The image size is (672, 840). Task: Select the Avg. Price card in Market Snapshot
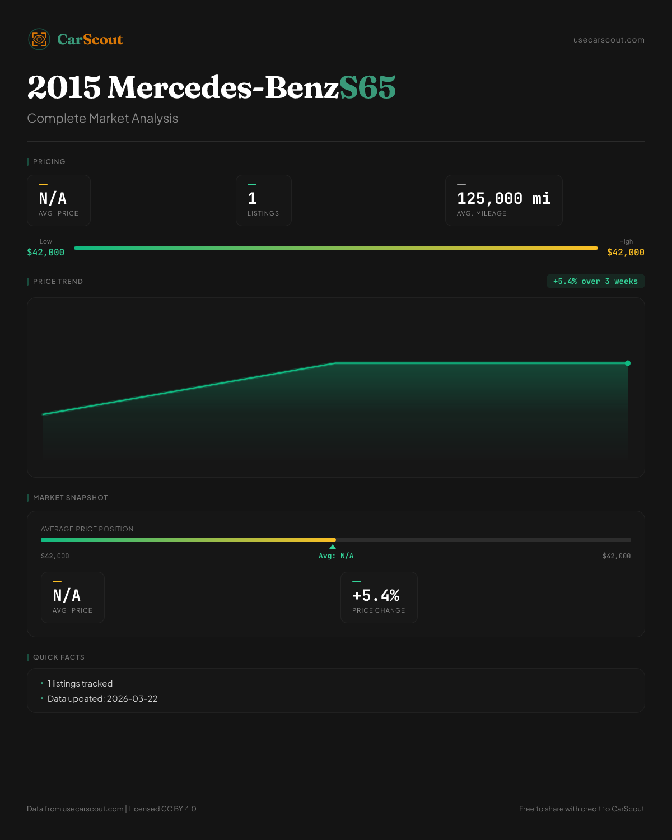pos(73,598)
